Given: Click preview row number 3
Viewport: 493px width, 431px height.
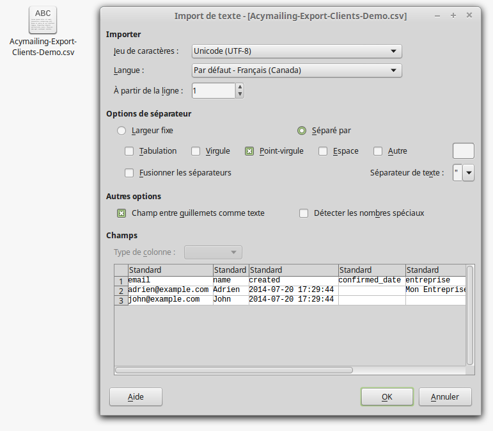Looking at the screenshot, I should (x=121, y=300).
